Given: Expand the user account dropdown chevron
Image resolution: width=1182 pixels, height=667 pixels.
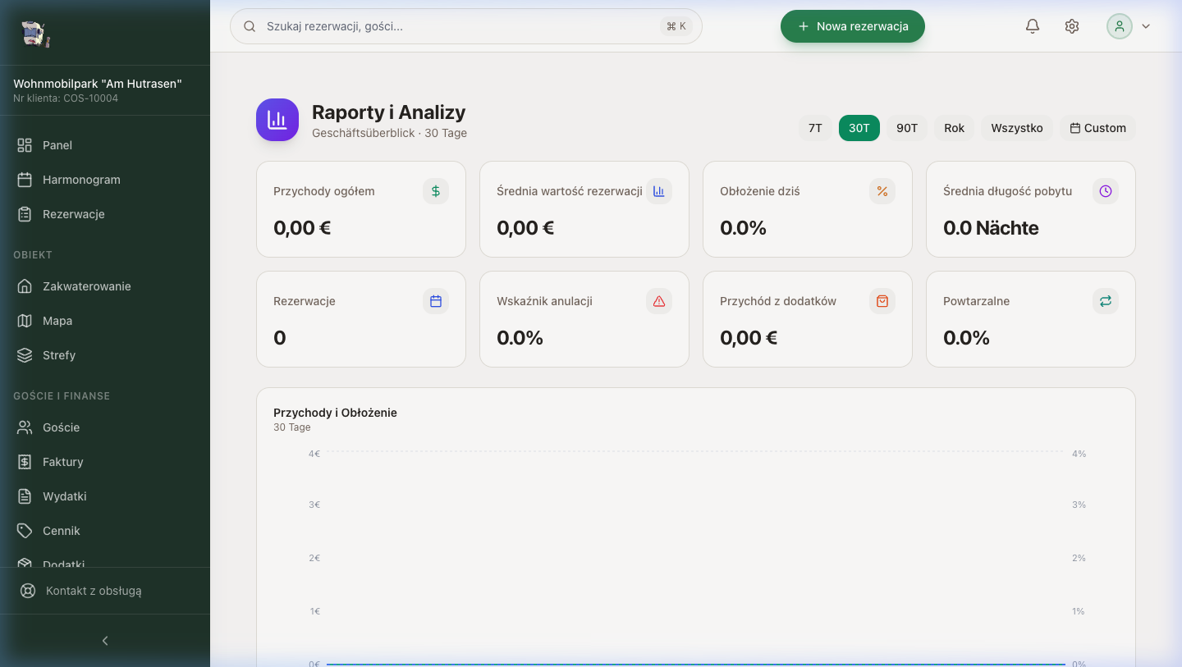Looking at the screenshot, I should [1146, 26].
